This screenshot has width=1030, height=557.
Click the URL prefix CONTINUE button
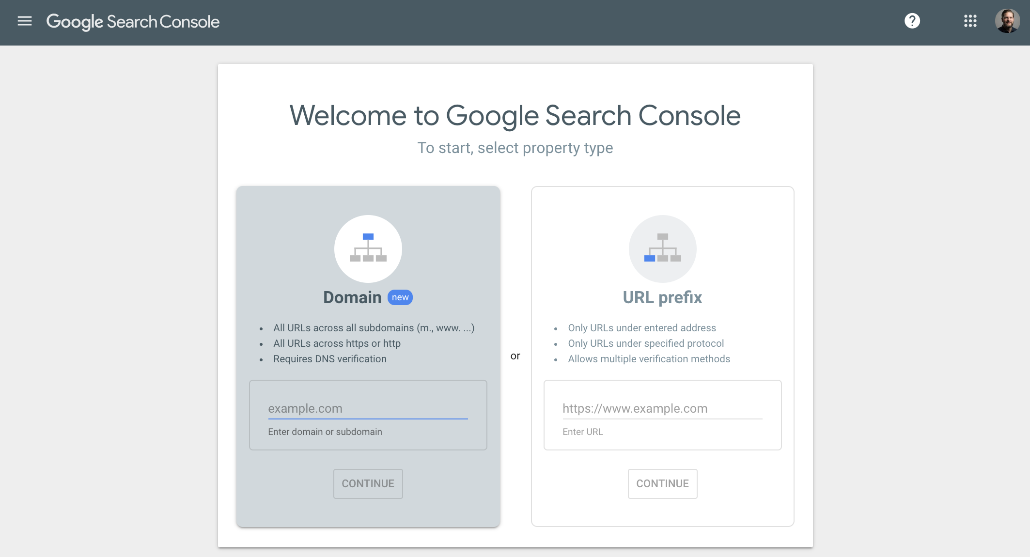coord(662,483)
